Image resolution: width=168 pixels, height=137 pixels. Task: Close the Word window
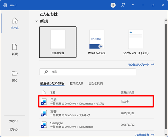[163, 5]
